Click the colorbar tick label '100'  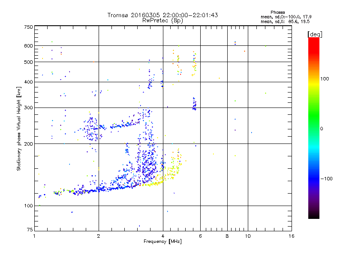(325, 79)
